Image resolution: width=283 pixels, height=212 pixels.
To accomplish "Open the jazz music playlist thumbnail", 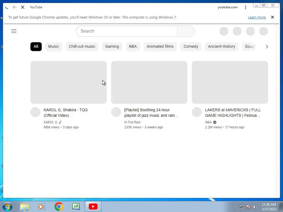I will (x=149, y=82).
